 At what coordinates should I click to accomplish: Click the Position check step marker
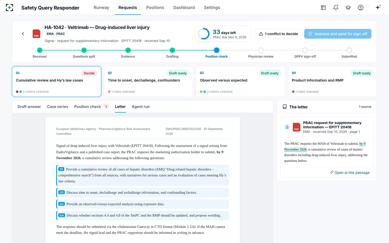[x=217, y=50]
